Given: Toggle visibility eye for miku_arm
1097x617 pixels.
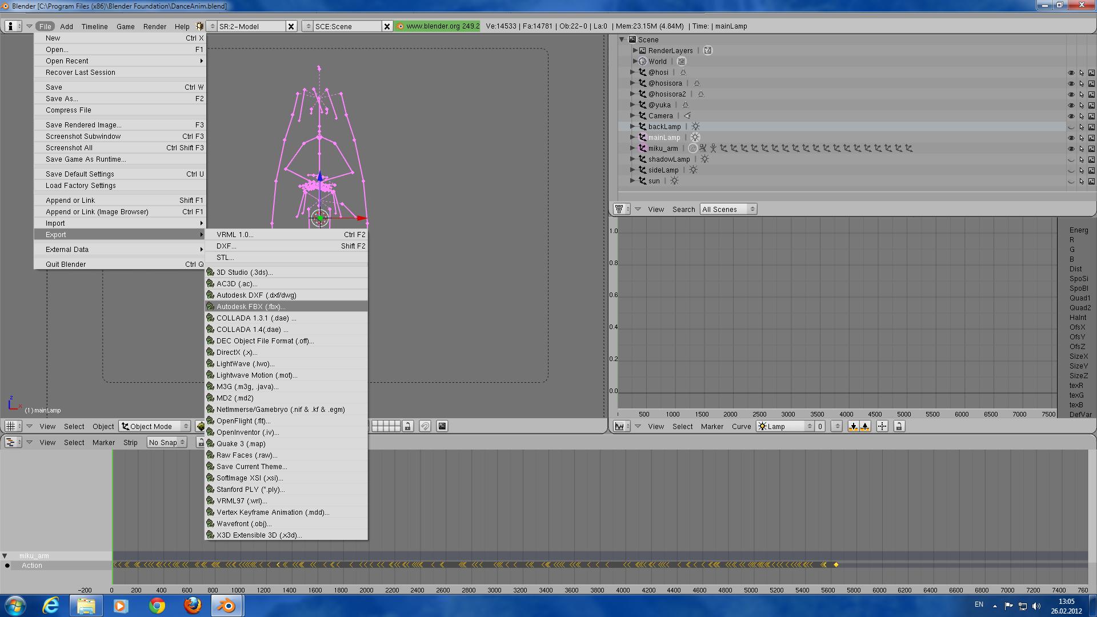Looking at the screenshot, I should pos(1071,149).
